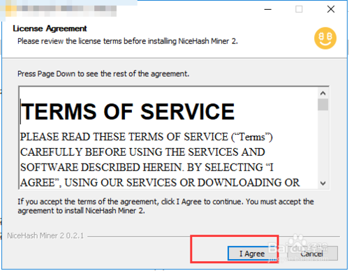The width and height of the screenshot is (349, 271).
Task: Click 'If you accept the terms' instruction text
Action: click(165, 206)
